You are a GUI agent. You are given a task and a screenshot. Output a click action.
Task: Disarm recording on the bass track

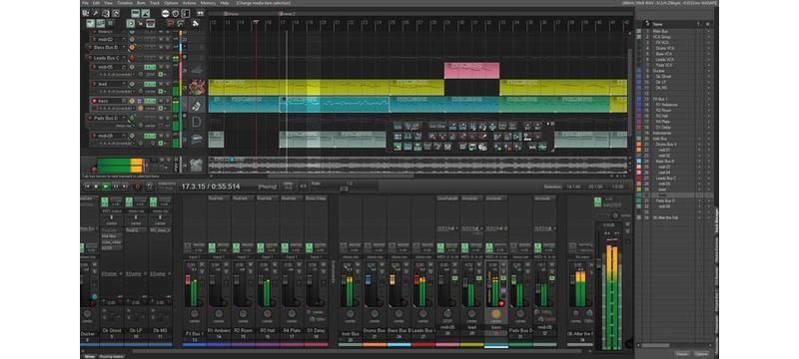click(94, 101)
